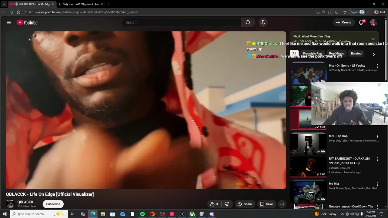Open YouTube notifications bell

tap(361, 22)
